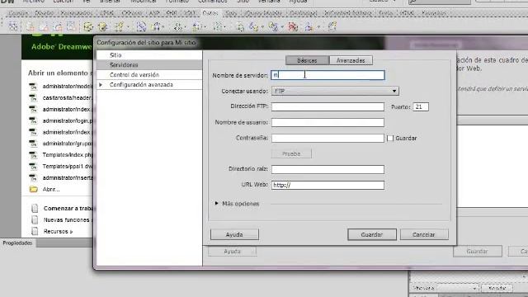
Task: Click the Cancelar button in server dialog
Action: [x=424, y=234]
